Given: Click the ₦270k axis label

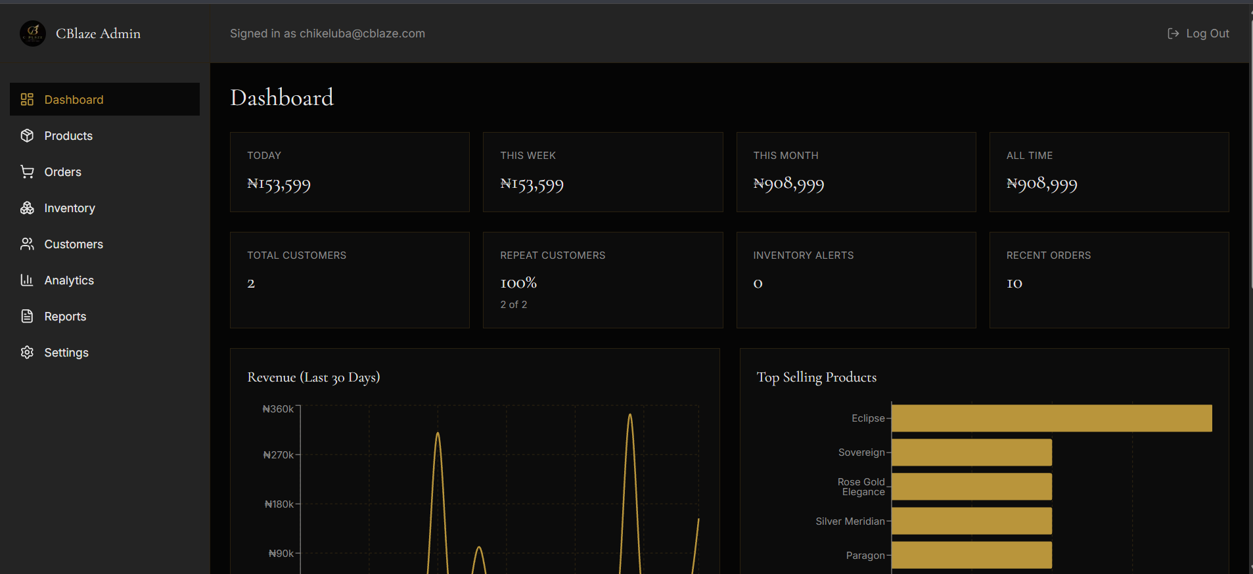Looking at the screenshot, I should 278,455.
